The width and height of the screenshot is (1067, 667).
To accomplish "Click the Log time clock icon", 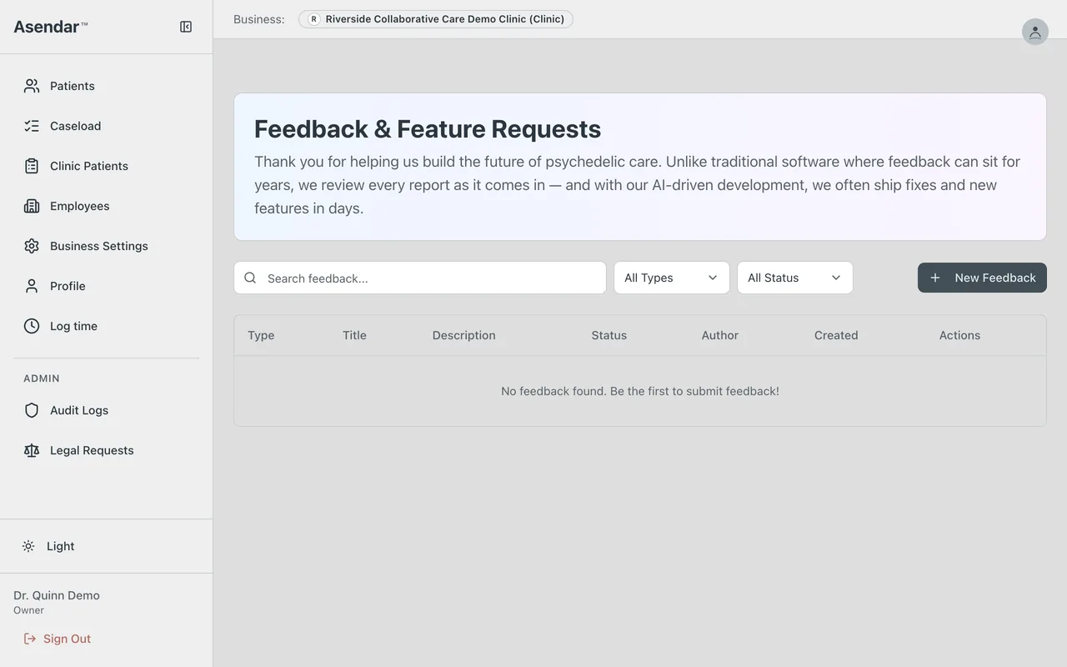I will (32, 326).
